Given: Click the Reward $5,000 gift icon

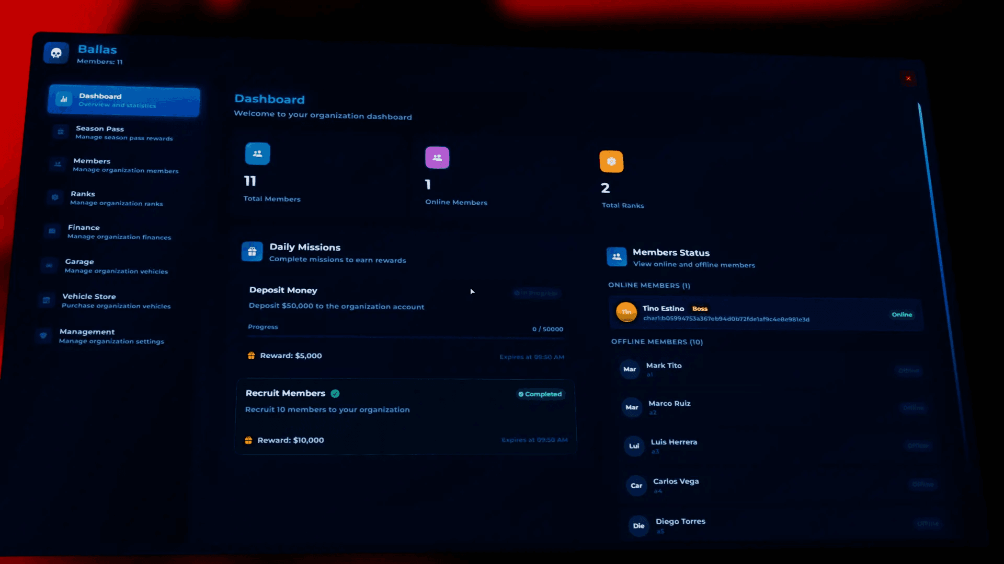Looking at the screenshot, I should coord(251,356).
